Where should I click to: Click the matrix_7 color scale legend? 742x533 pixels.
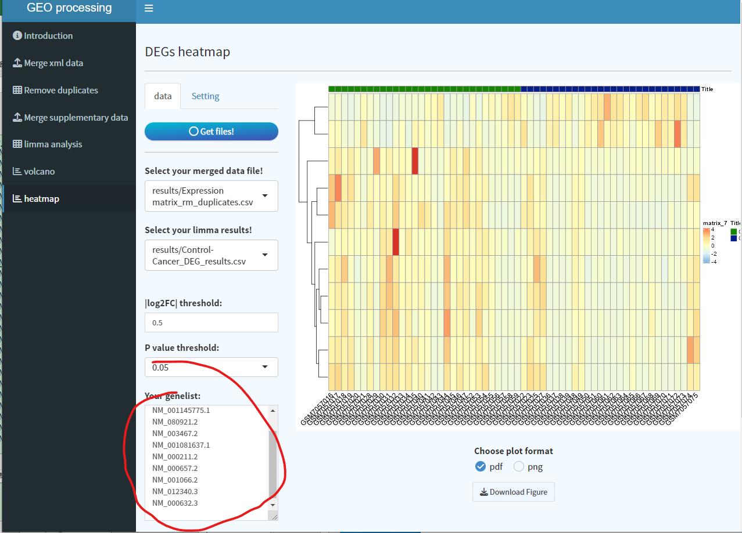[706, 246]
